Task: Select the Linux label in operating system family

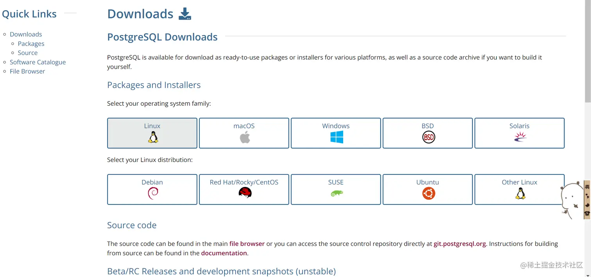Action: point(152,126)
